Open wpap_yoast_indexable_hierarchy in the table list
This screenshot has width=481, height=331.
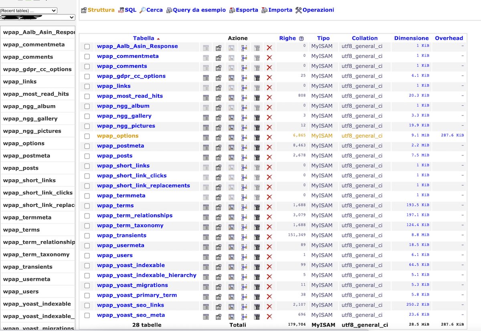(x=147, y=275)
